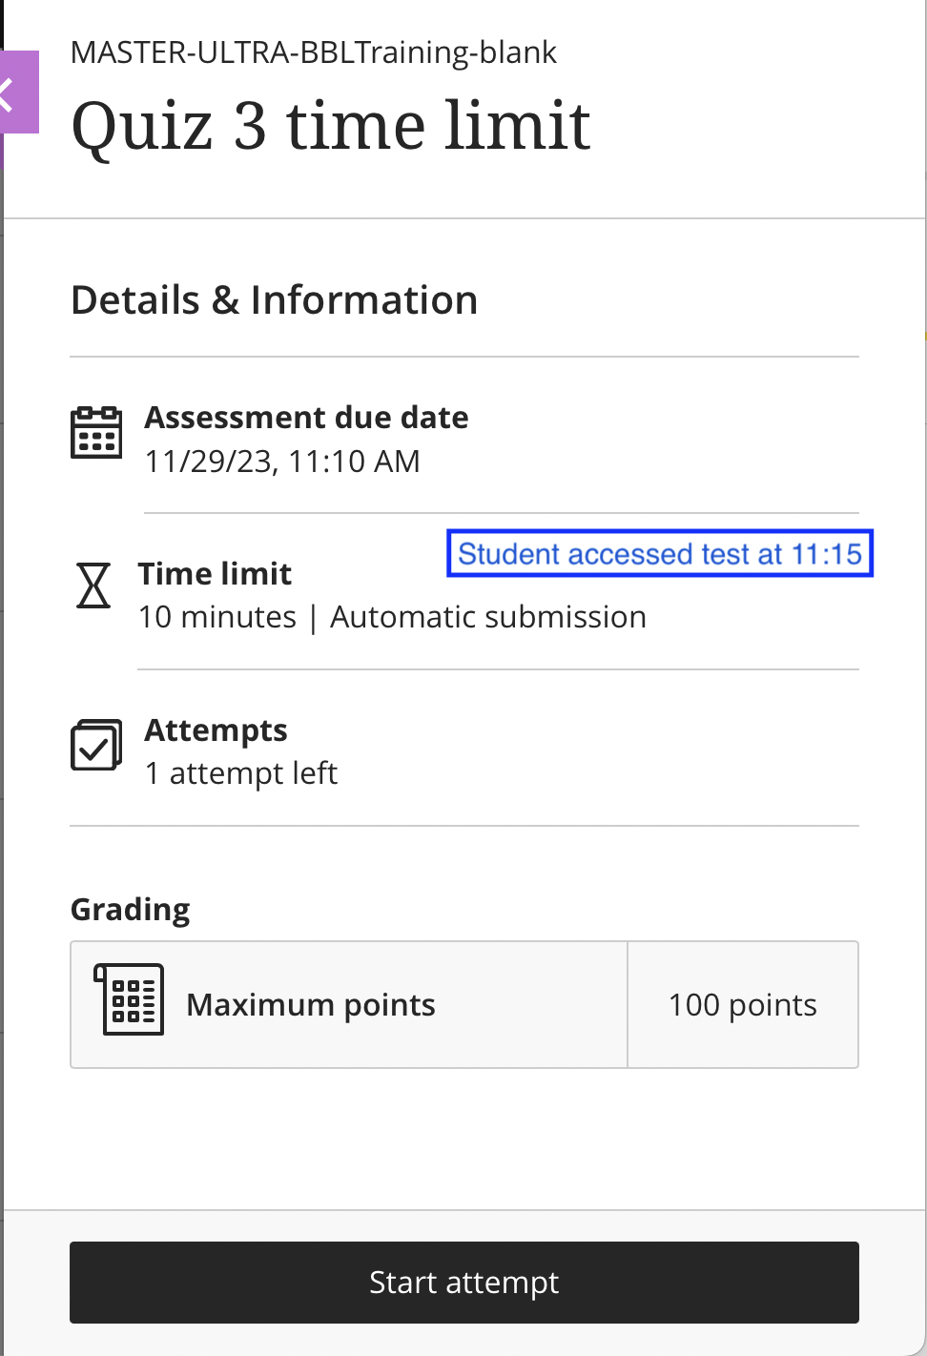The image size is (927, 1356).
Task: Expand the Grading section header
Action: 130,909
